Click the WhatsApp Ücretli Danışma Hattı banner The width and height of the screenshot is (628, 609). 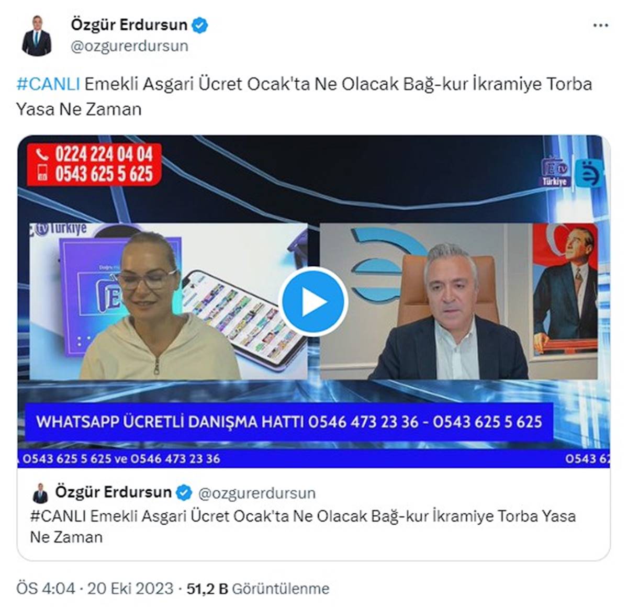click(x=289, y=422)
